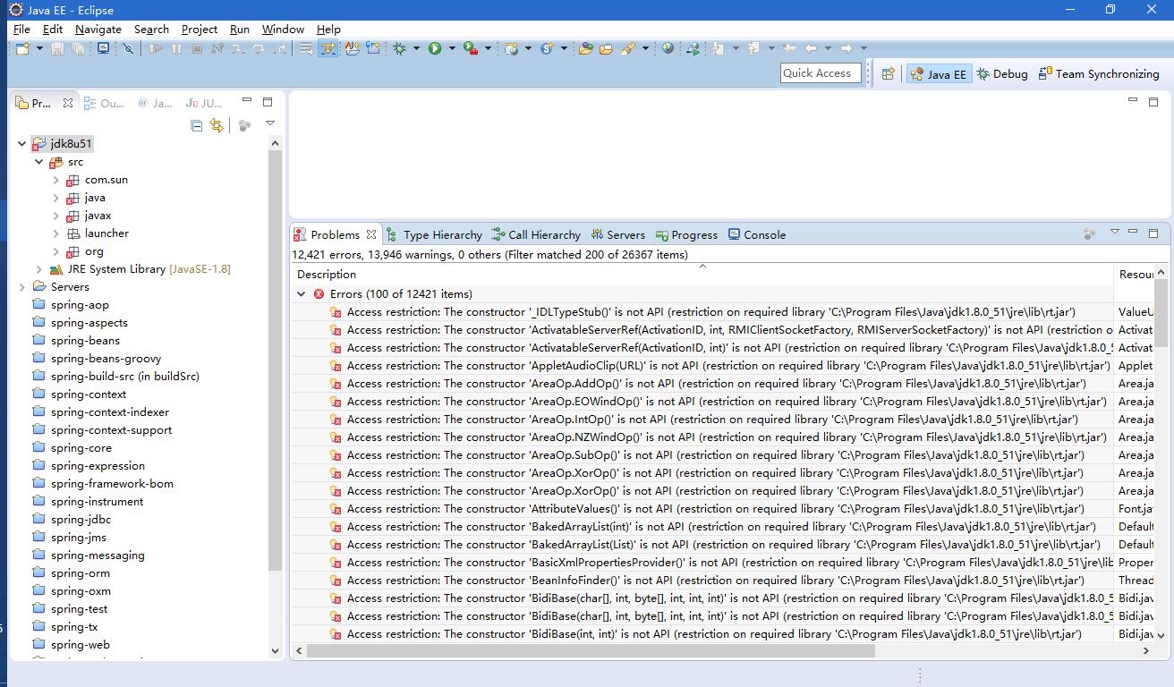Expand the Servers project node
This screenshot has height=687, width=1174.
tap(21, 287)
